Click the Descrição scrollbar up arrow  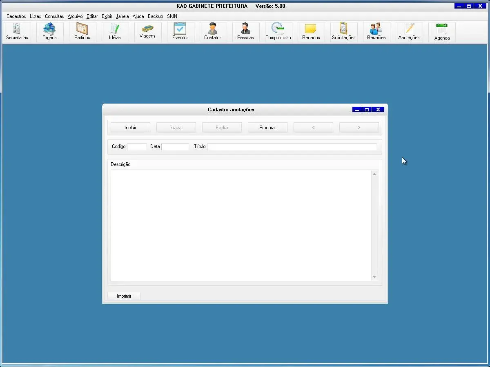pyautogui.click(x=374, y=174)
